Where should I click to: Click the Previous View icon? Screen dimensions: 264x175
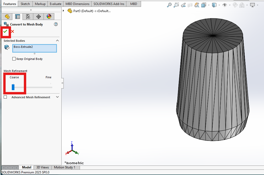point(183,5)
